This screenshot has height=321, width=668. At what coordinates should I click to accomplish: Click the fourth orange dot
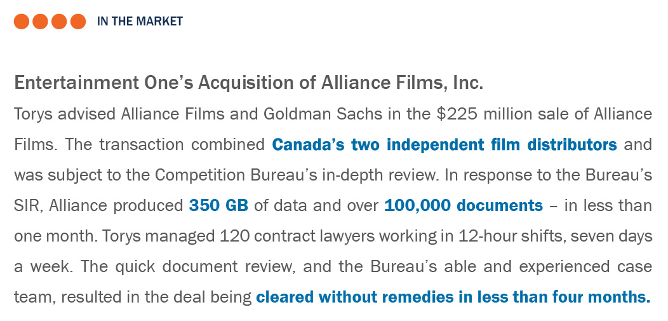[x=78, y=22]
